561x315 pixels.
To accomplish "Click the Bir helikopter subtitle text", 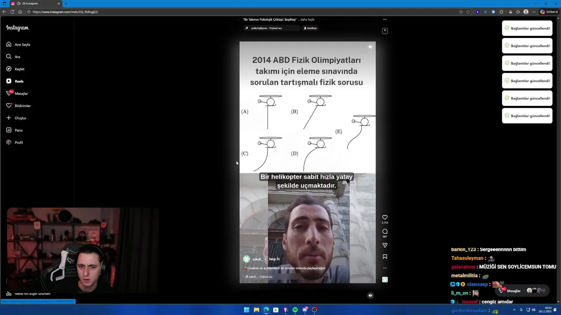I will point(306,181).
